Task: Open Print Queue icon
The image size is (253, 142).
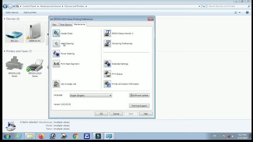Action: [x=107, y=74]
